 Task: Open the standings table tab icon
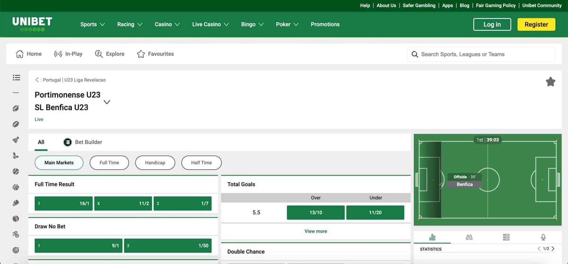pyautogui.click(x=506, y=237)
